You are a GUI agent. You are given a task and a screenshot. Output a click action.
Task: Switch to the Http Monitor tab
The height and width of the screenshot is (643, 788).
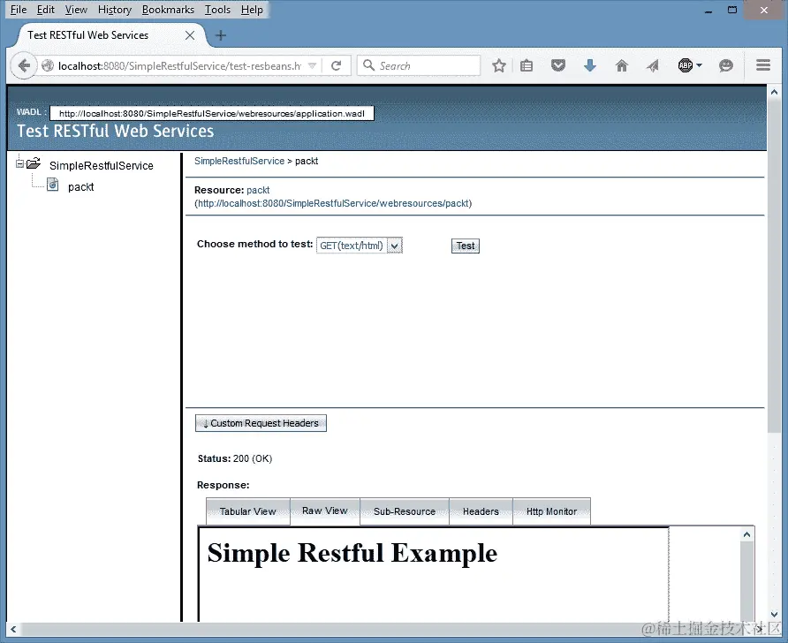[551, 511]
